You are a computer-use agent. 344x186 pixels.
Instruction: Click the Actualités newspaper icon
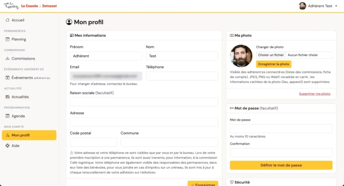[x=7, y=97]
